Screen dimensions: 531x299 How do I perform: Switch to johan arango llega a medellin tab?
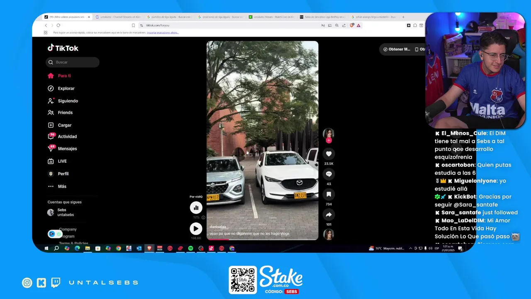coord(373,17)
